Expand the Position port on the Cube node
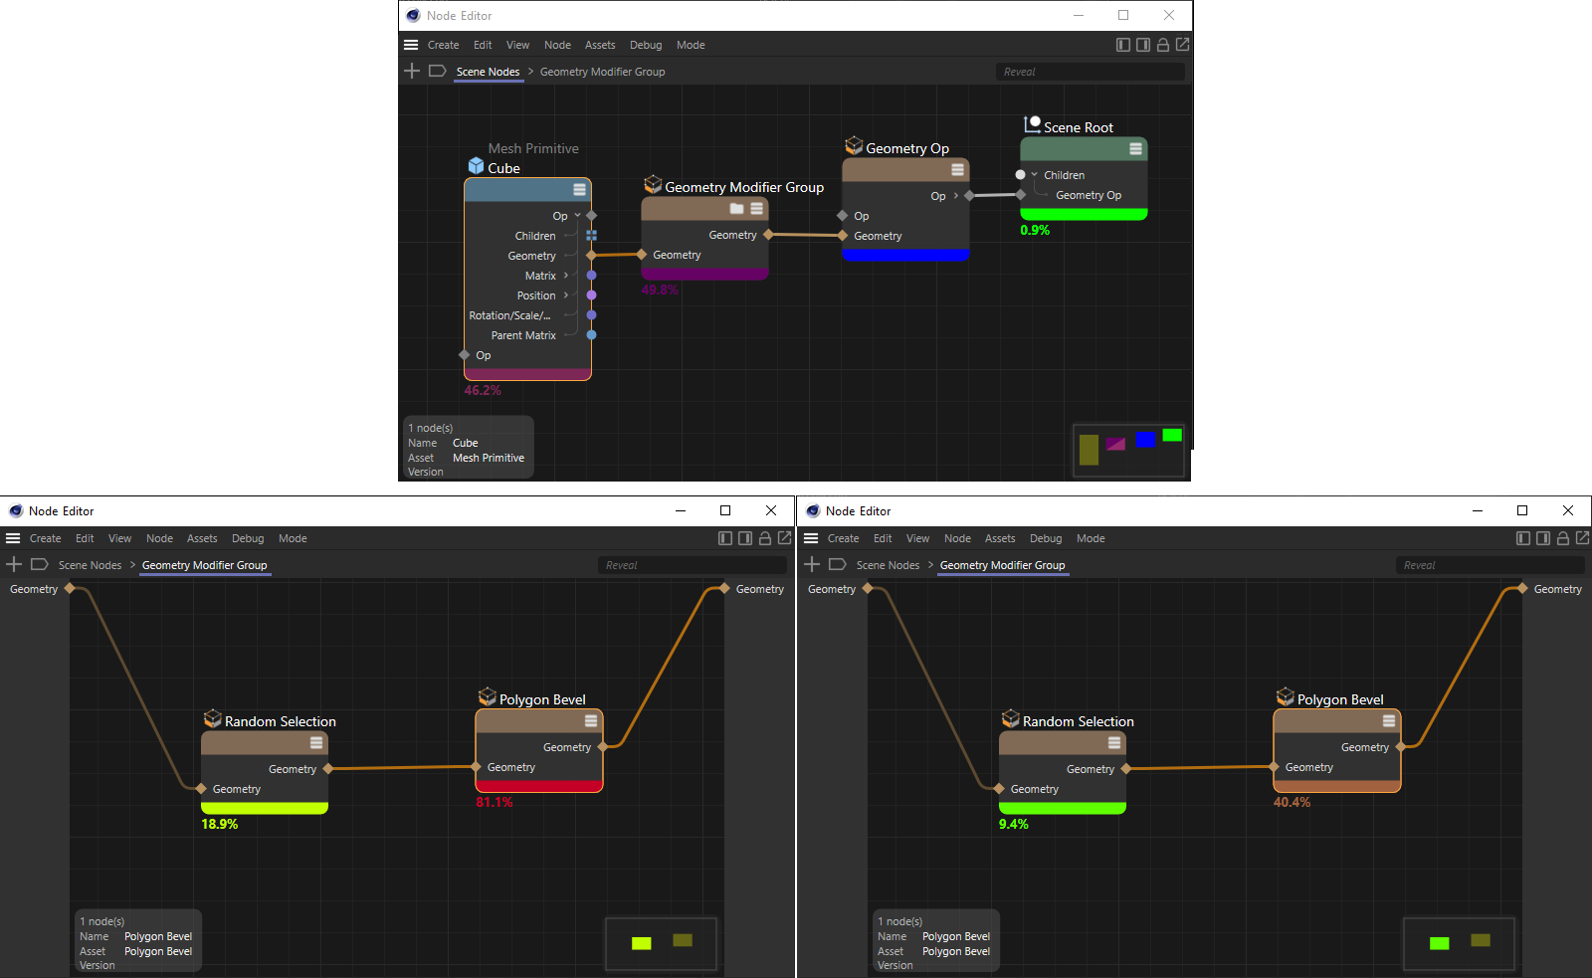 coord(566,295)
